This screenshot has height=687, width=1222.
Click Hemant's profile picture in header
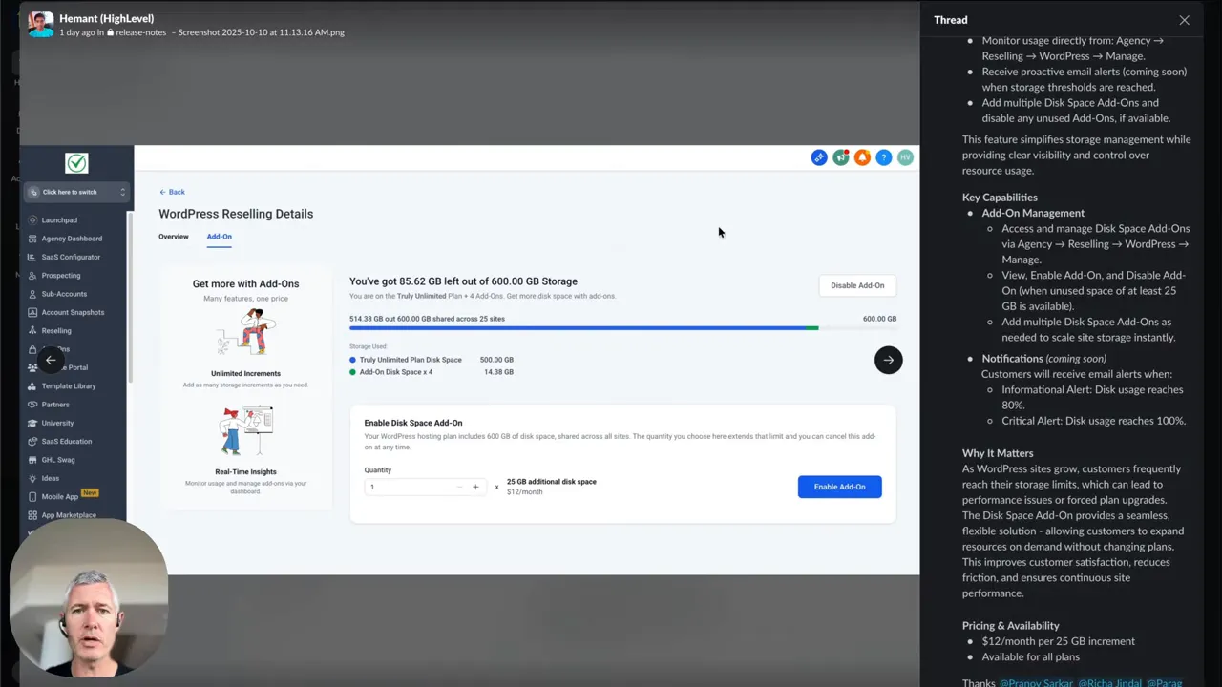[x=41, y=25]
